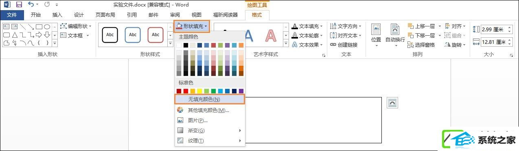Open 对齐 (Align) dropdown in Arrange group
The image size is (519, 151).
pyautogui.click(x=455, y=26)
